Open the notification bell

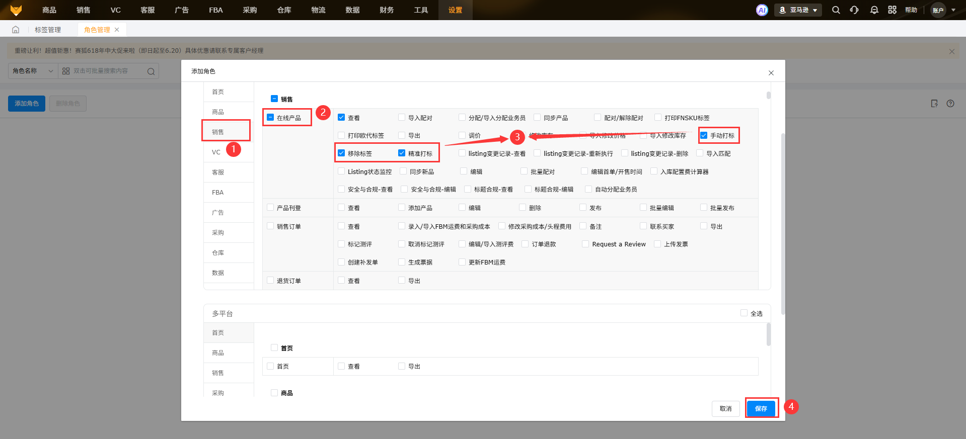pos(874,10)
